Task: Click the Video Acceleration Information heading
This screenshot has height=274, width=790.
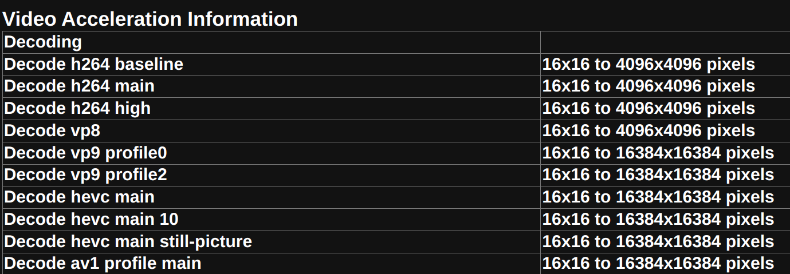Action: tap(150, 19)
